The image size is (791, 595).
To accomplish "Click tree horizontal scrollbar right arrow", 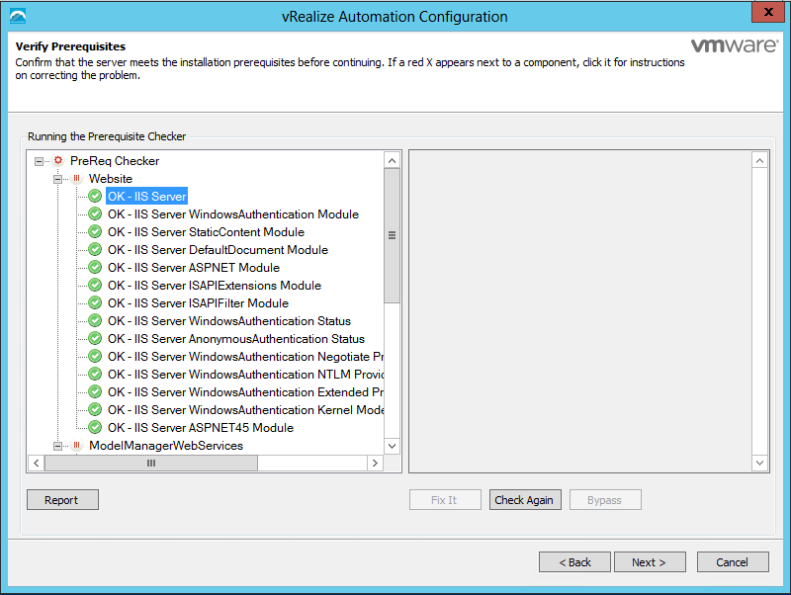I will tap(375, 463).
